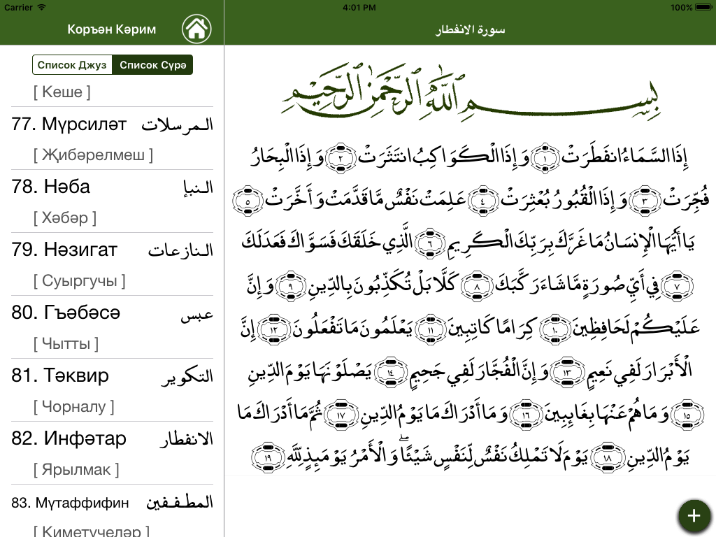716x537 pixels.
Task: Tap verse marker ٦ in third line
Action: click(x=429, y=243)
